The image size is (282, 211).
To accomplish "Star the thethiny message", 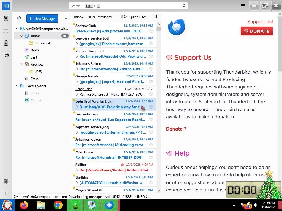I will coord(151,183).
